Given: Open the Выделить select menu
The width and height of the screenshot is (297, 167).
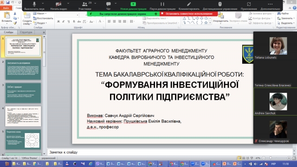Looking at the screenshot, I should point(286,23).
